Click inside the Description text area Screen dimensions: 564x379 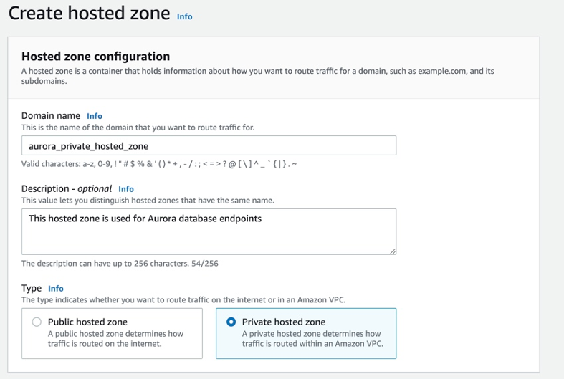[209, 231]
